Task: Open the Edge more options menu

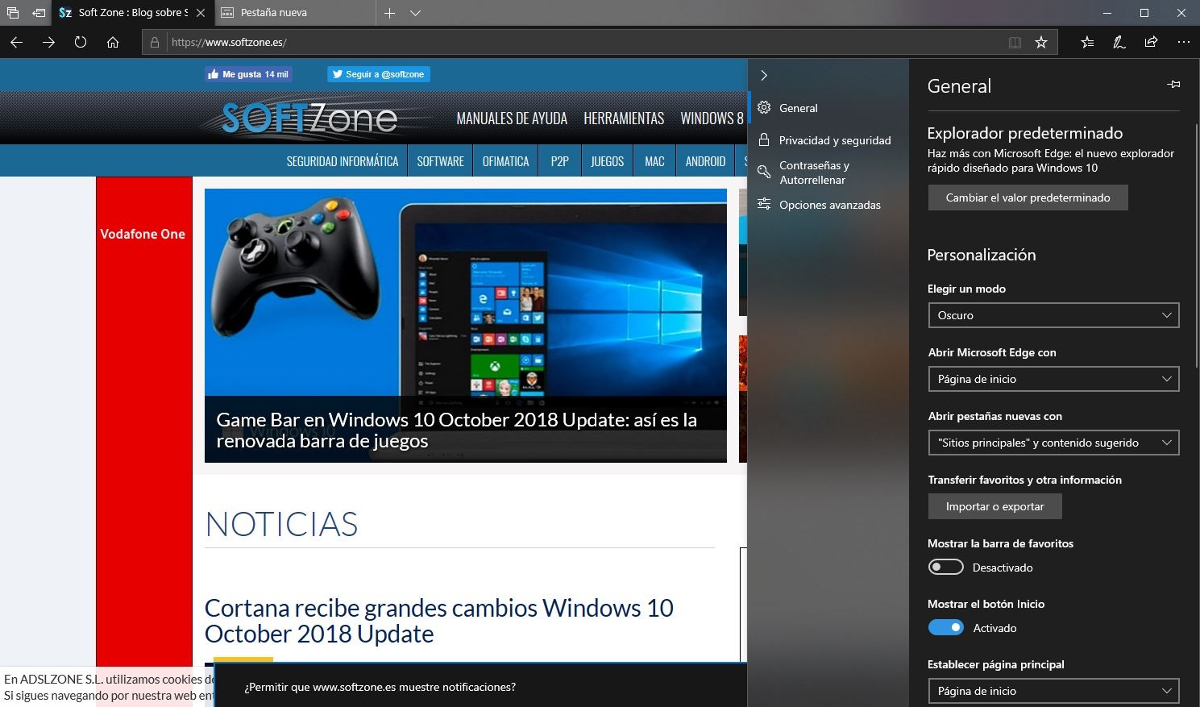Action: (1183, 42)
